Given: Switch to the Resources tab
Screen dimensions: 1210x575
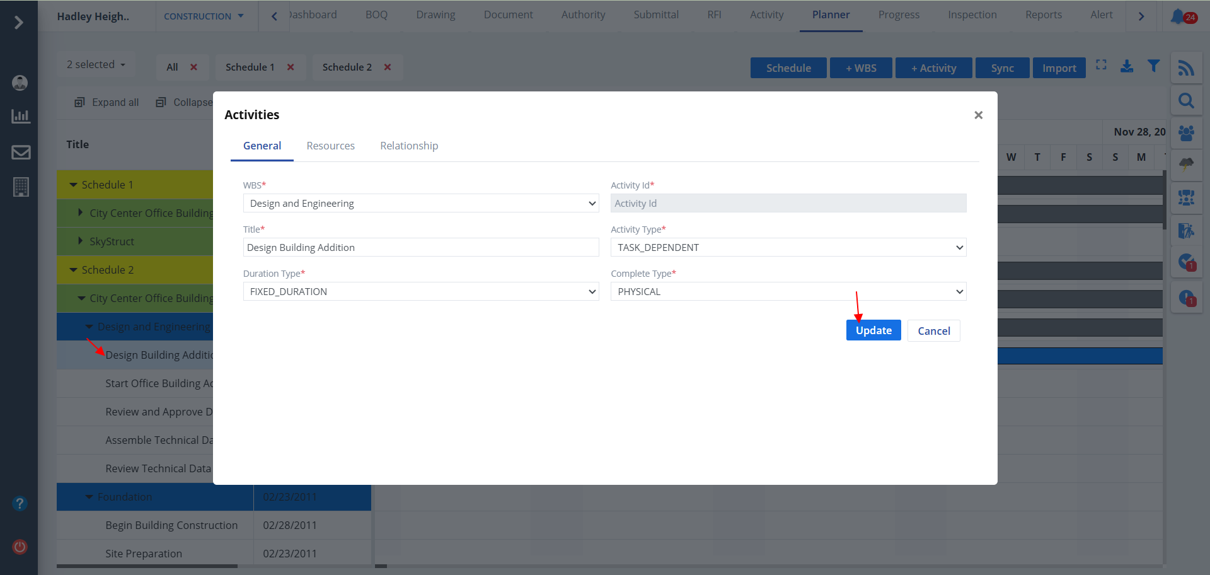Looking at the screenshot, I should pyautogui.click(x=330, y=146).
